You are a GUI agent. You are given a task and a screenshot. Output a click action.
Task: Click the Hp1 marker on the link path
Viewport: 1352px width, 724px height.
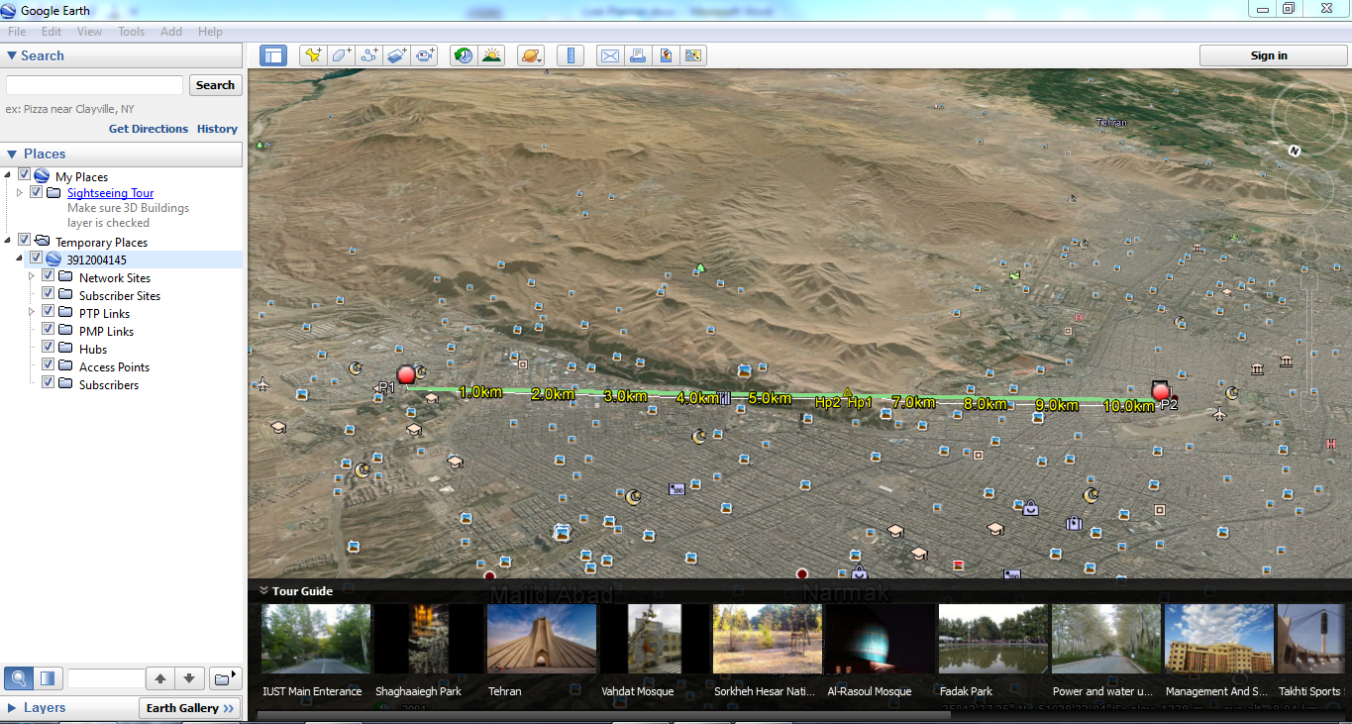coord(860,402)
